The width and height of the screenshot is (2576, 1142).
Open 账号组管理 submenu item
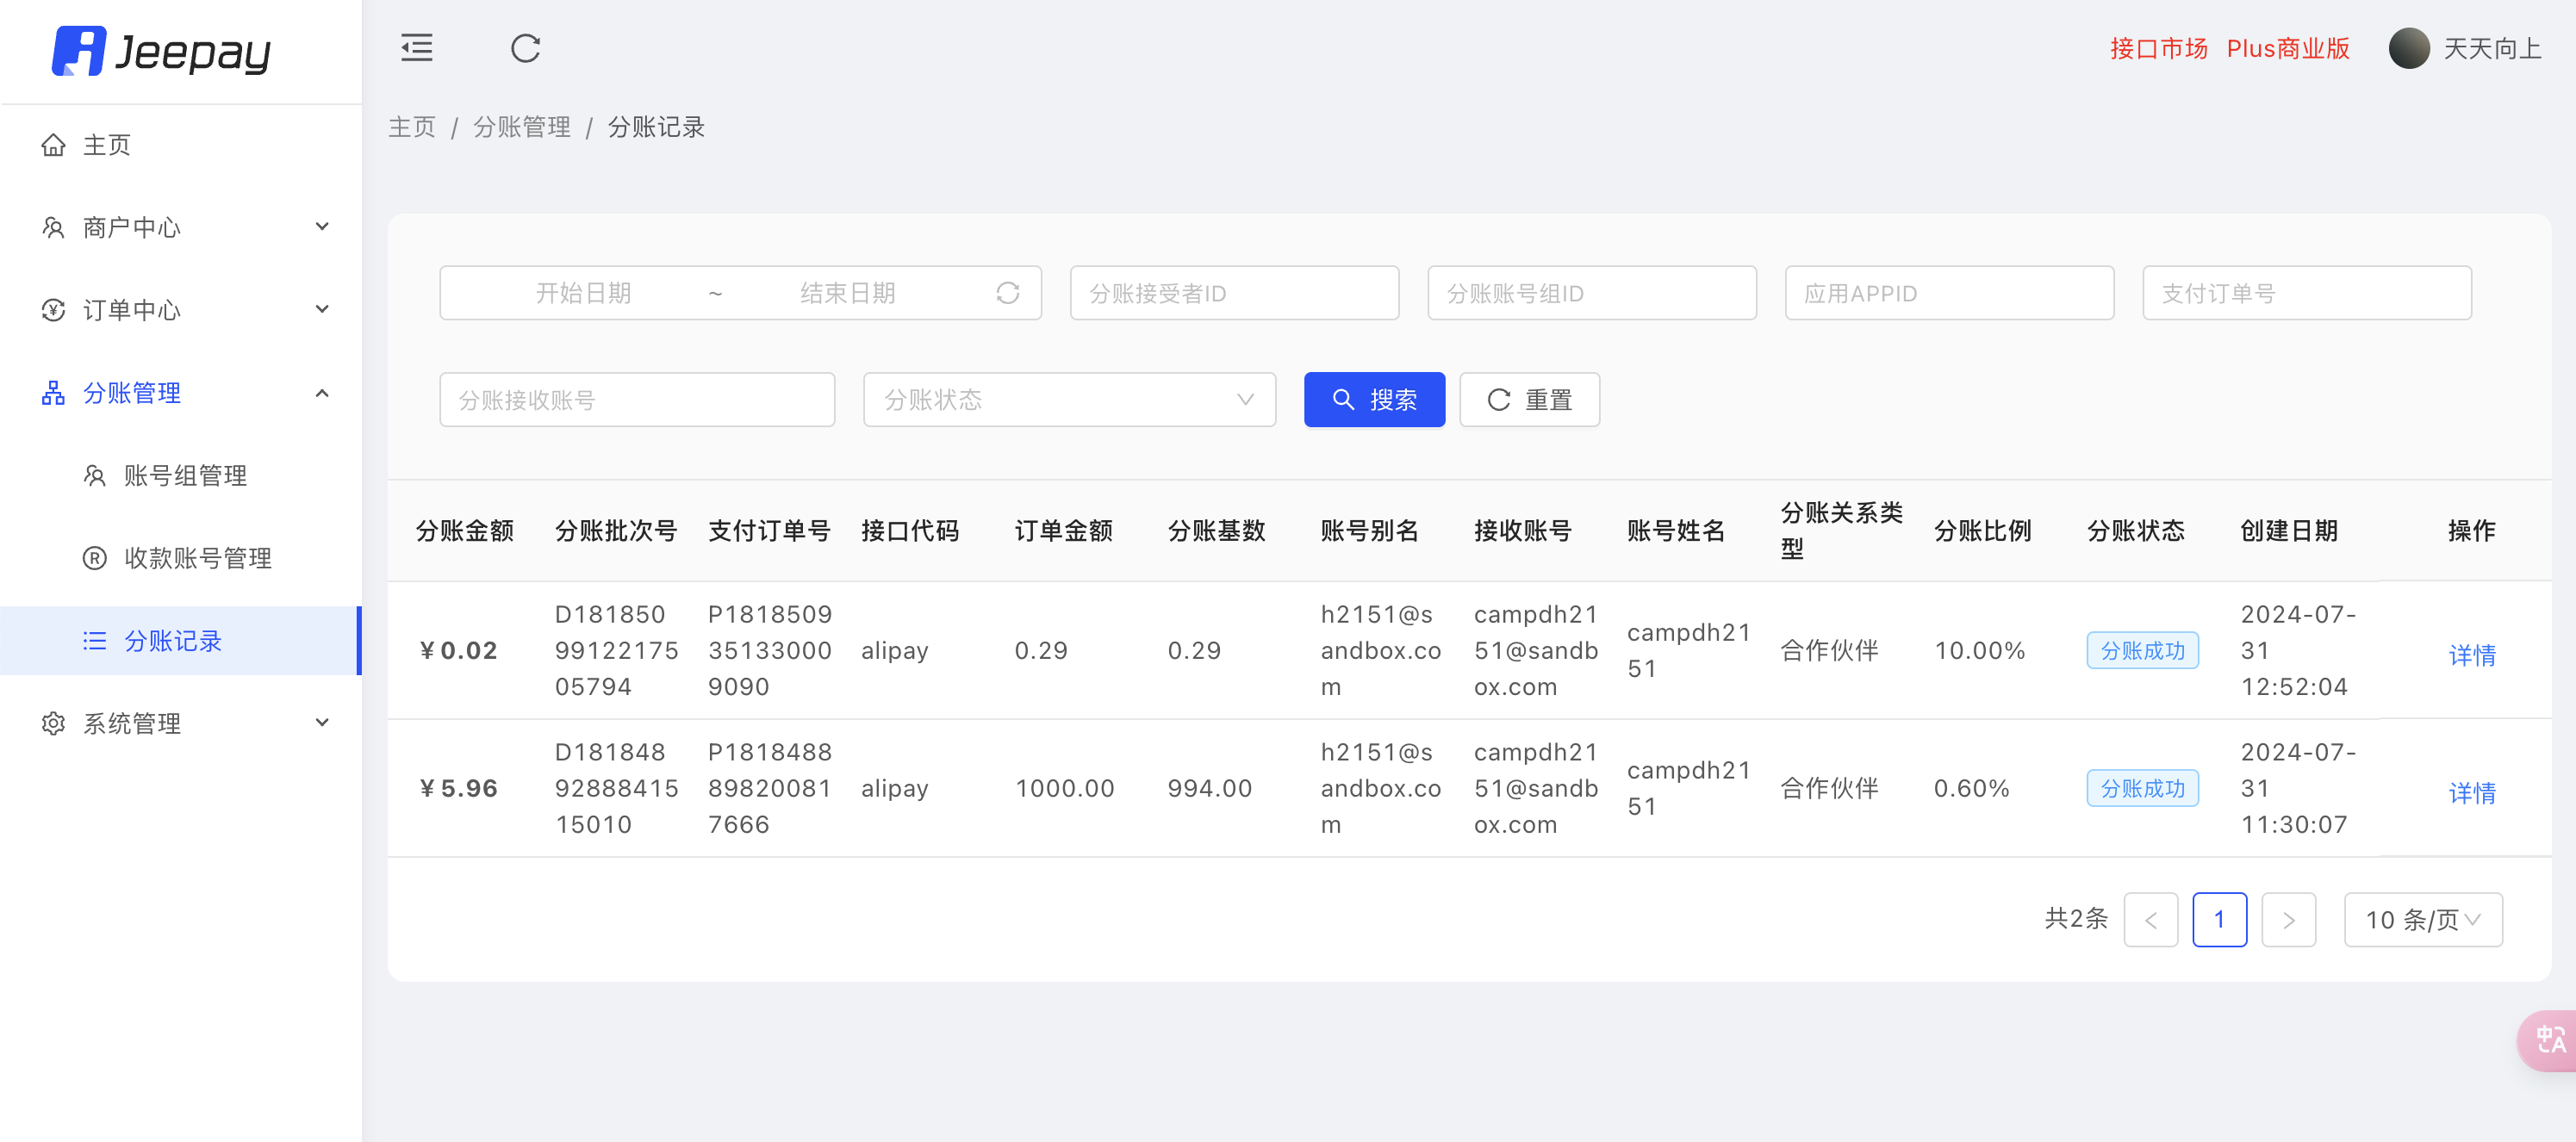tap(185, 475)
